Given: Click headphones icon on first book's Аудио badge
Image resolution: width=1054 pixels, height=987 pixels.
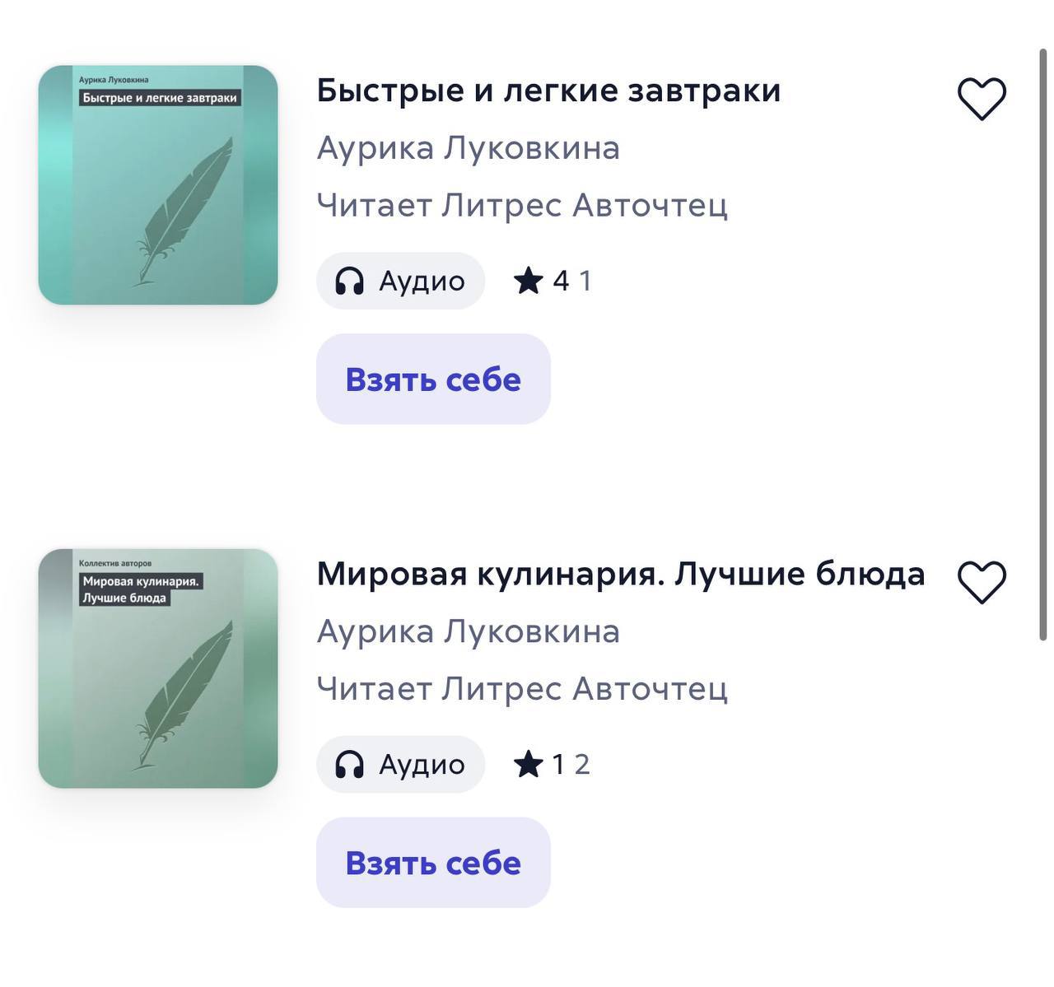Looking at the screenshot, I should 350,282.
